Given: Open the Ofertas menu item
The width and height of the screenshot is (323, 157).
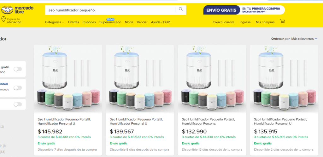Looking at the screenshot, I should coord(73,22).
